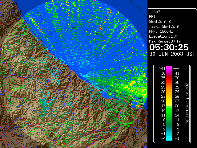Click the 'Elevation:1.0' line

(x=163, y=36)
